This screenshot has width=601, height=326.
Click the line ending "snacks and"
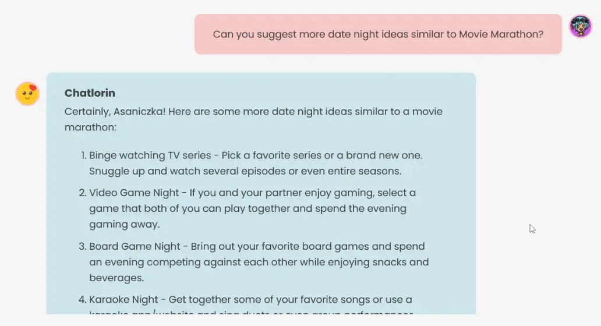[x=259, y=262]
